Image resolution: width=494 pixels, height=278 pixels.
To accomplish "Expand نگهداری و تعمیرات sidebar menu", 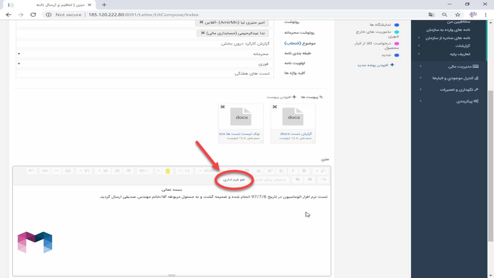I will click(x=449, y=90).
